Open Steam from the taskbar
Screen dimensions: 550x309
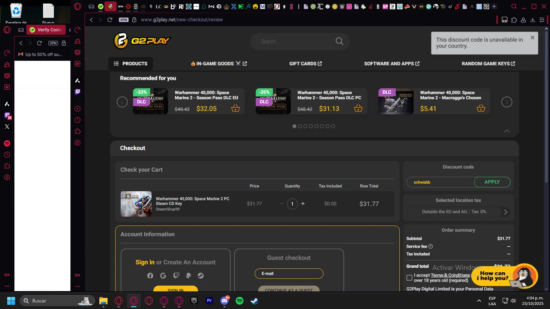(254, 301)
